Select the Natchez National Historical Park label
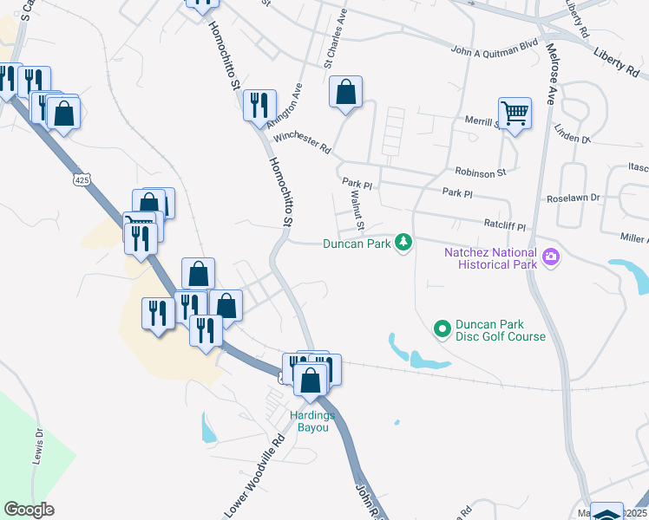 pyautogui.click(x=491, y=258)
